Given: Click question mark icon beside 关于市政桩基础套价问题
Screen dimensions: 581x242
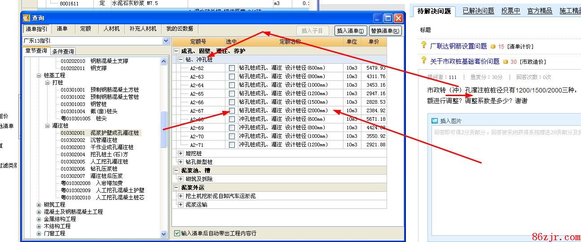Looking at the screenshot, I should [x=423, y=61].
